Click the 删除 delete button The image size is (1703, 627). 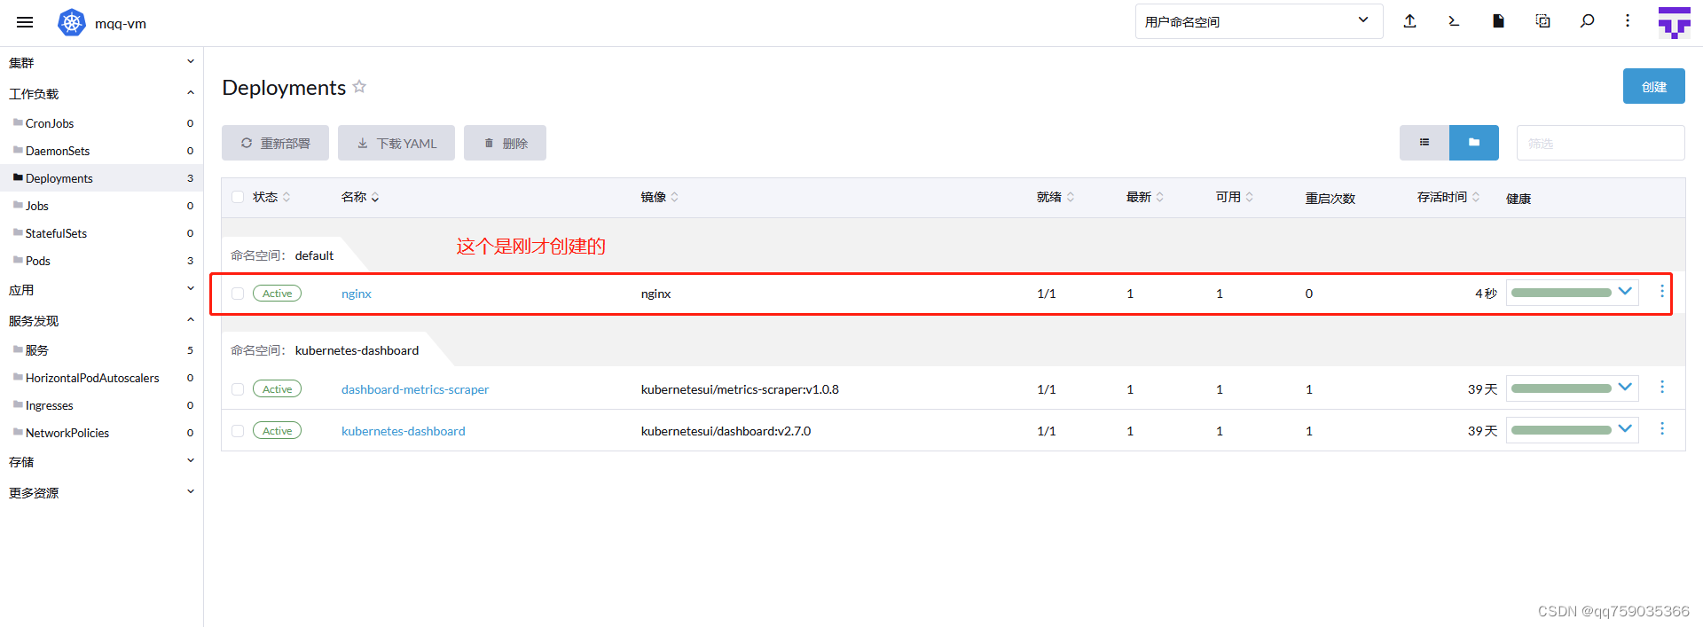coord(505,143)
